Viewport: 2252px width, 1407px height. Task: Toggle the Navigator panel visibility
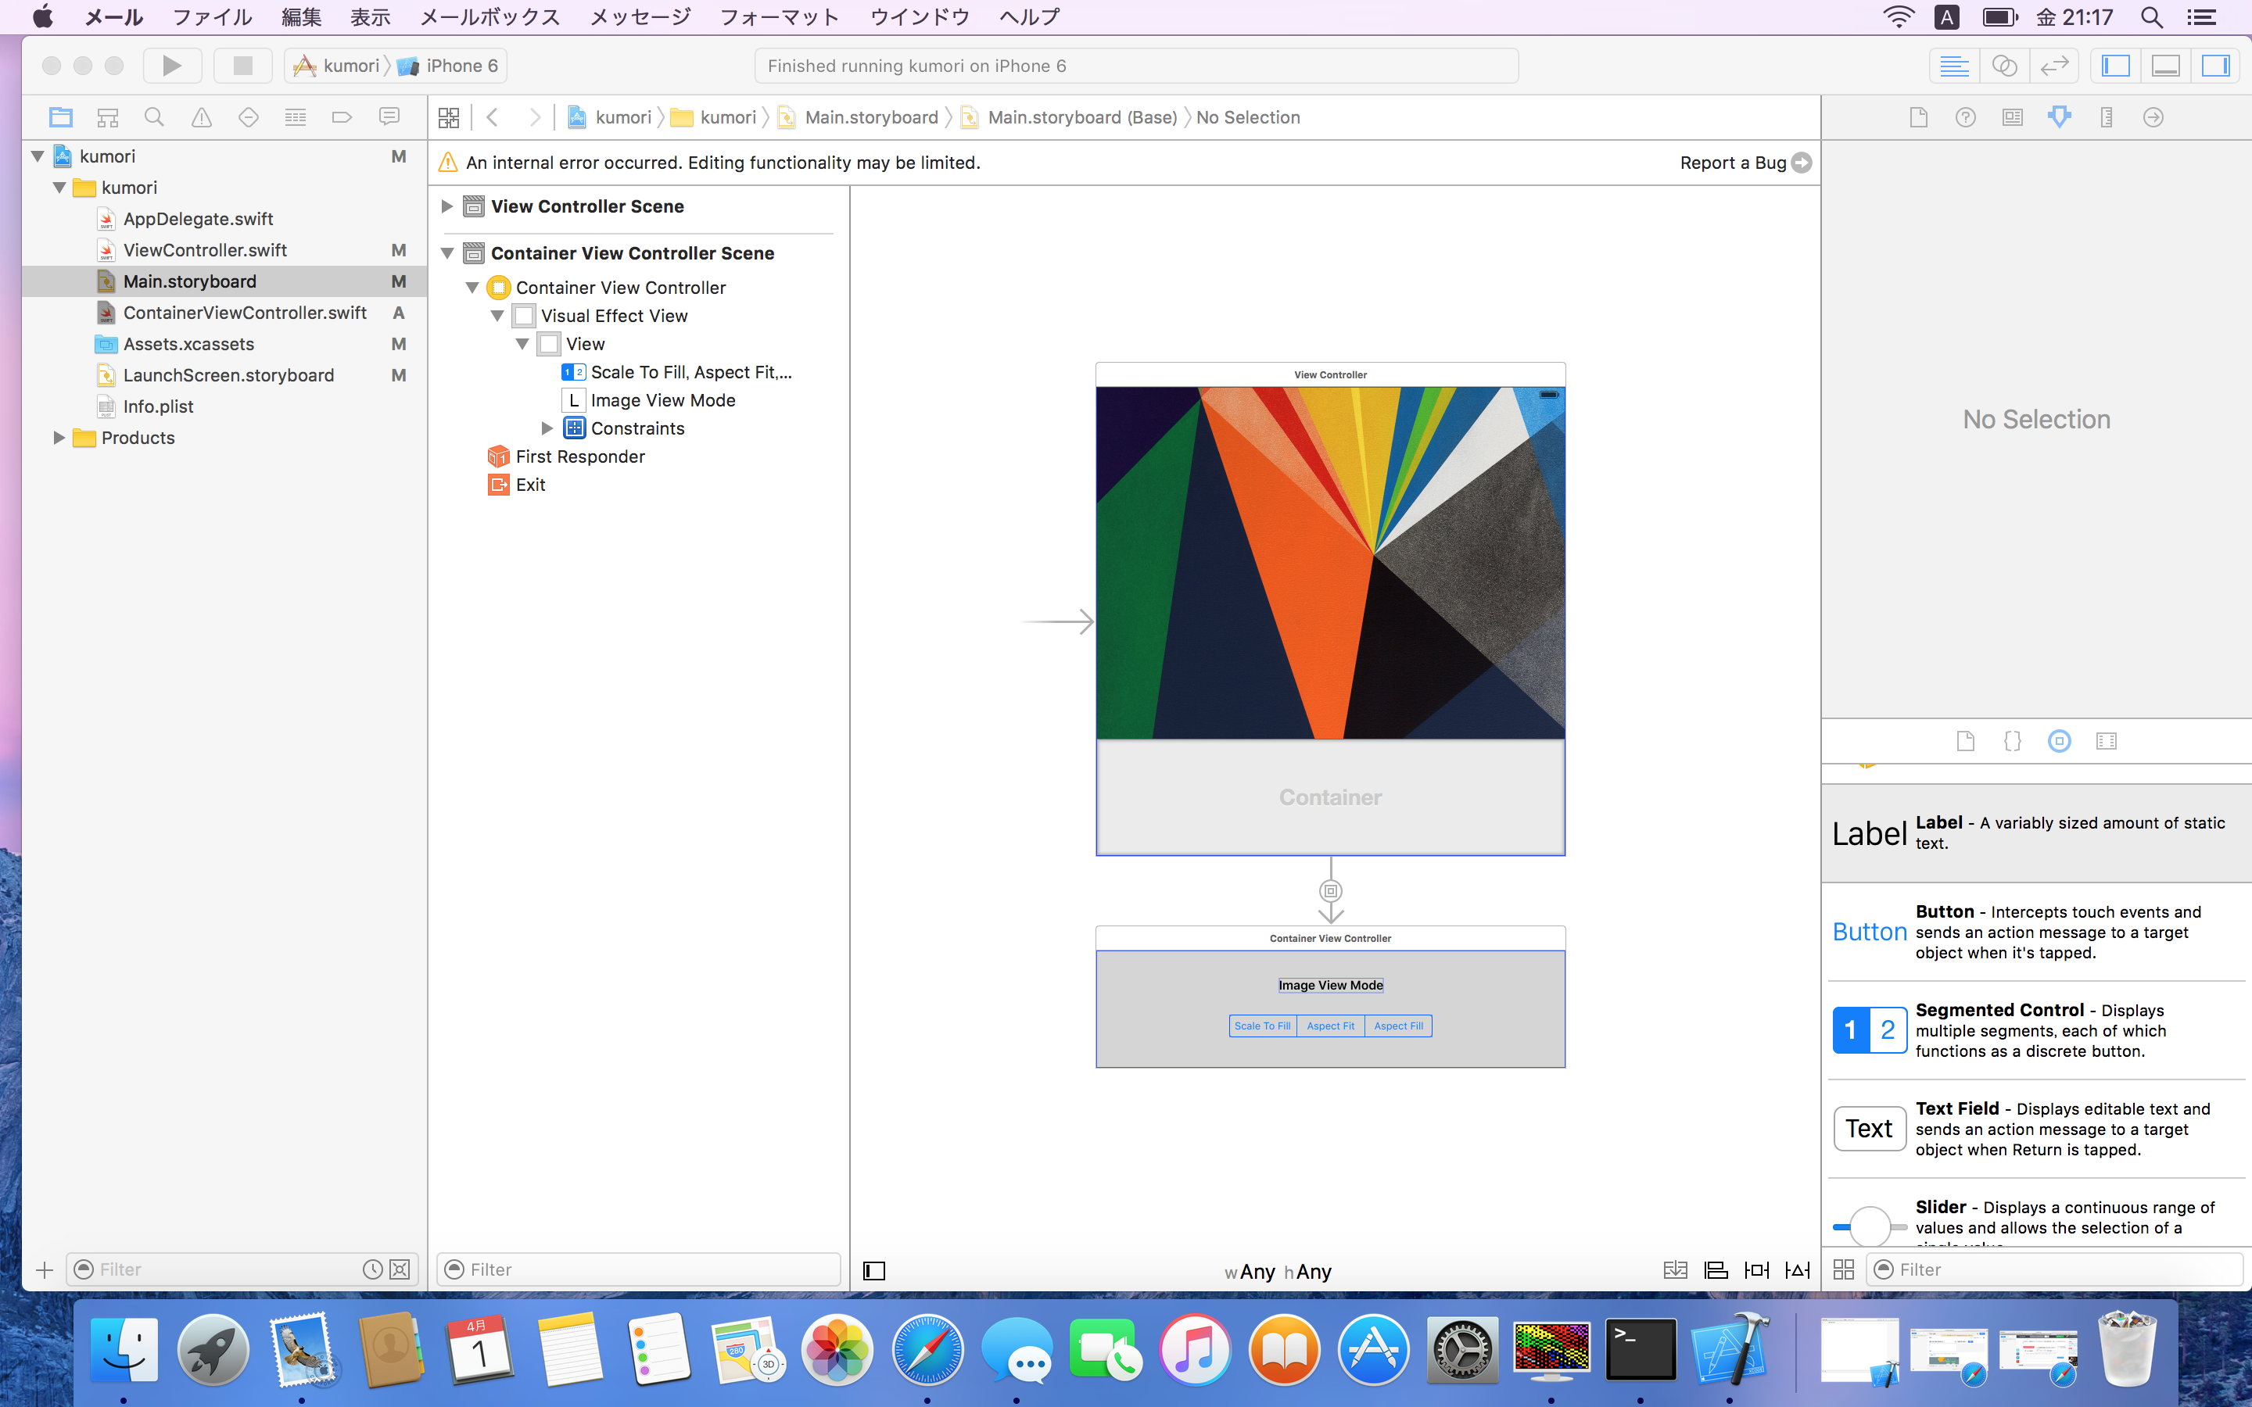2116,66
